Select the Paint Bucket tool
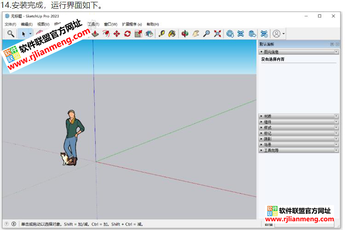 [171, 34]
